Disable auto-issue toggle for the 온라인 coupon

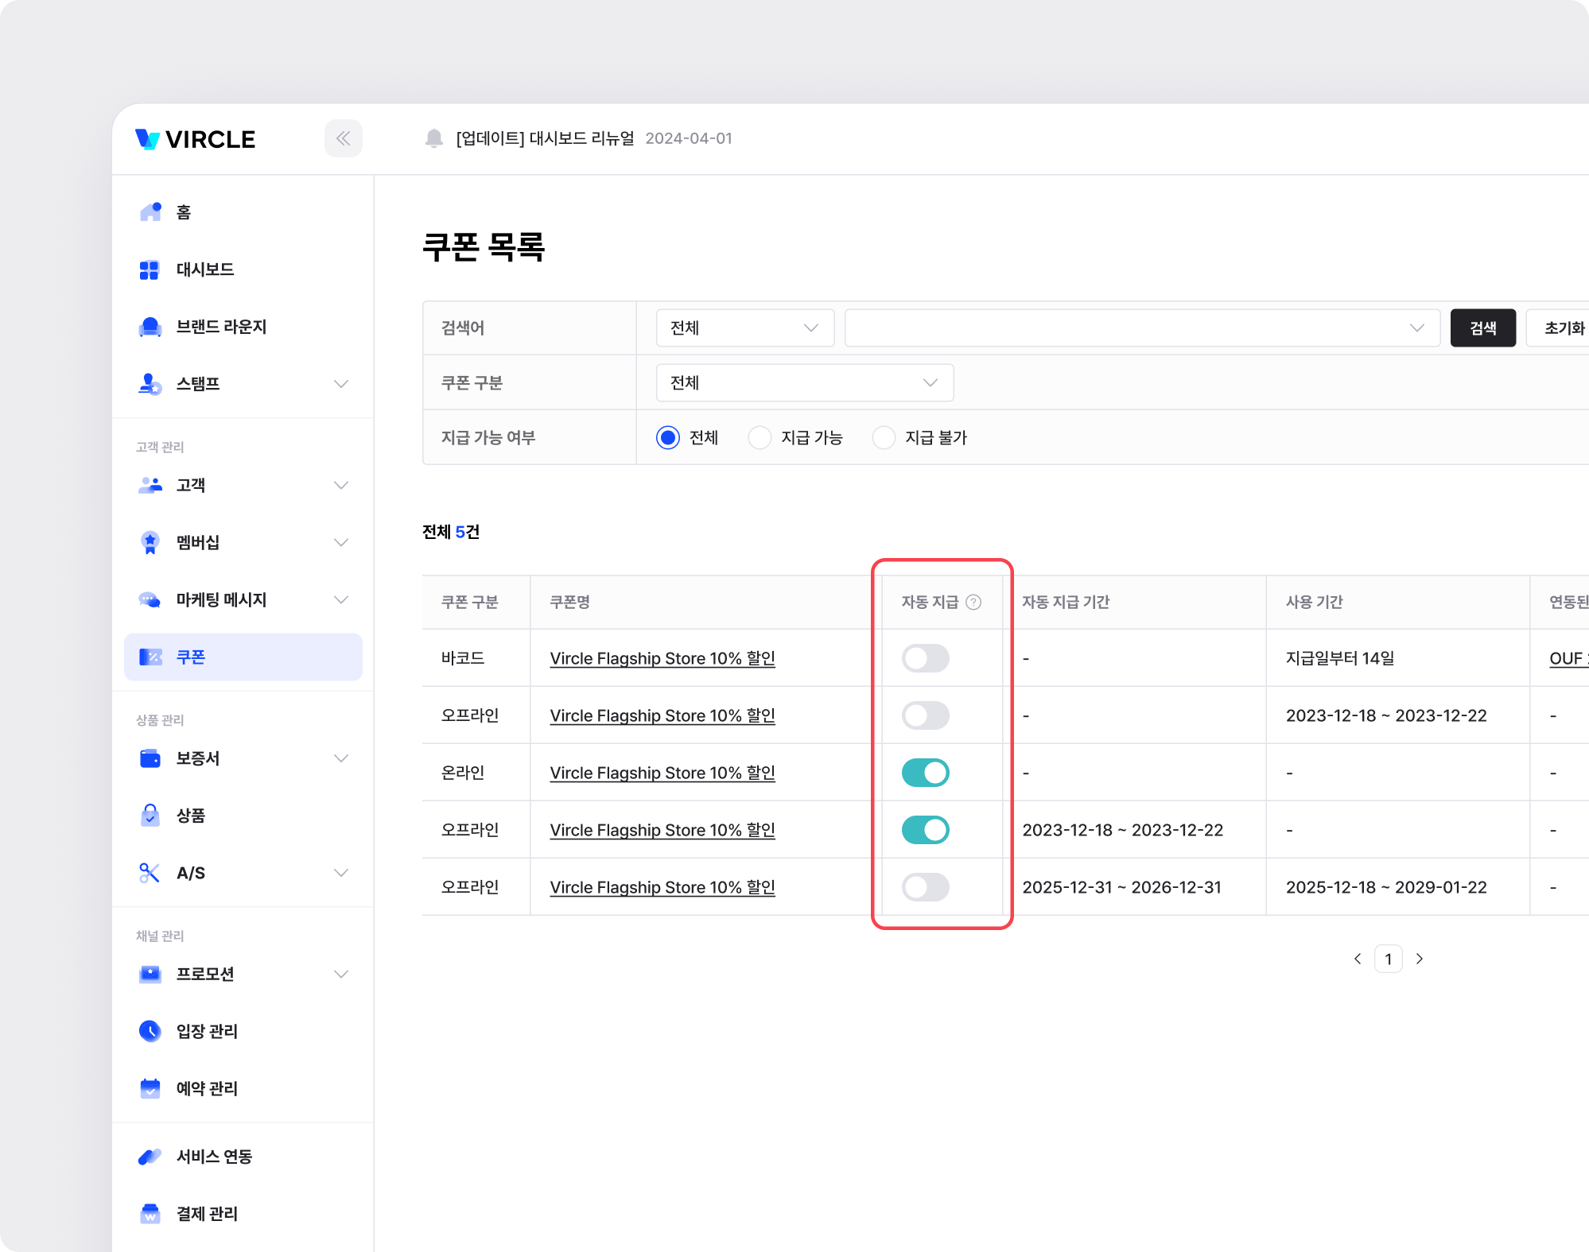[925, 773]
